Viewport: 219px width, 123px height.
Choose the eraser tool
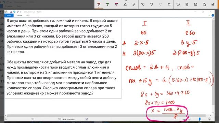(x=125, y=4)
